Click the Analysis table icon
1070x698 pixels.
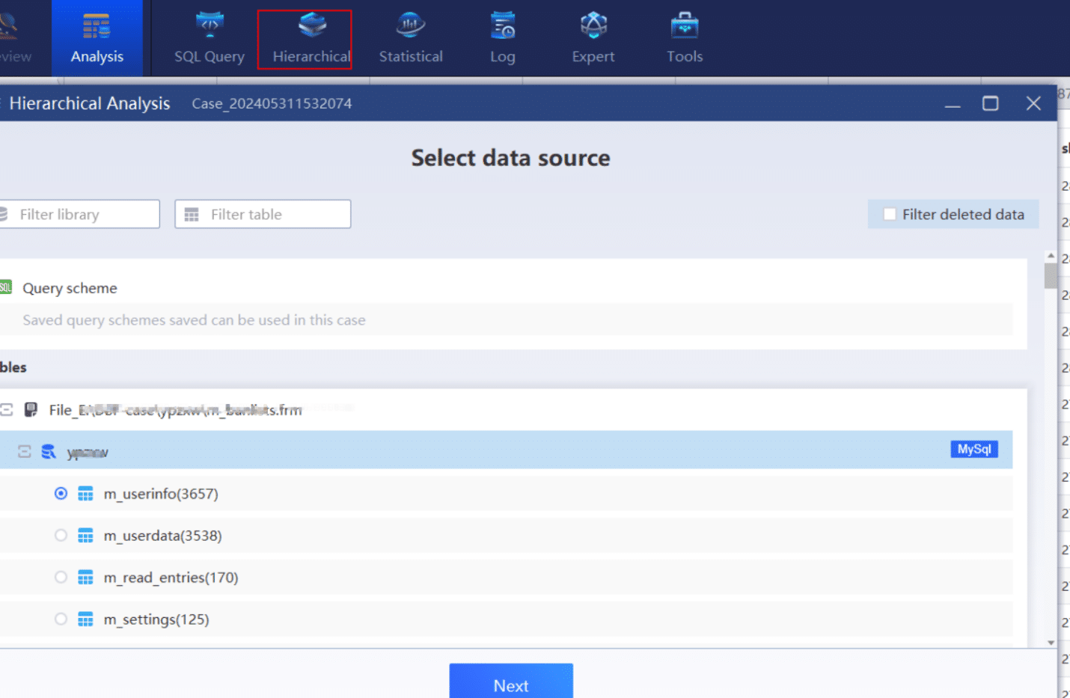(97, 26)
